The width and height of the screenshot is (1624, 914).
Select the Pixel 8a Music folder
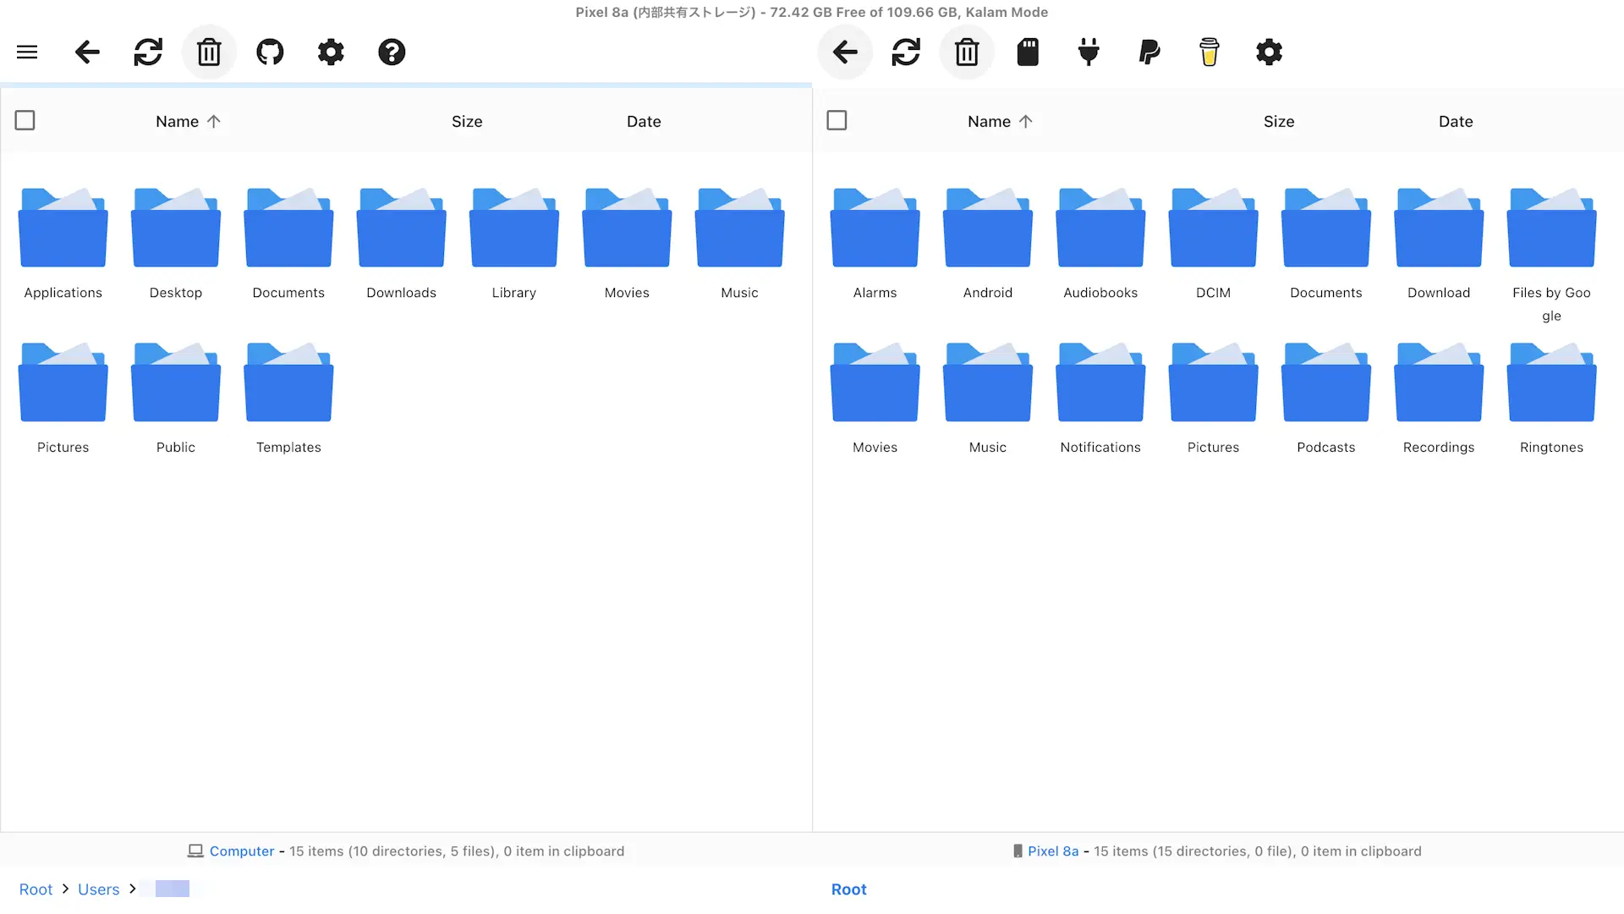pos(988,399)
